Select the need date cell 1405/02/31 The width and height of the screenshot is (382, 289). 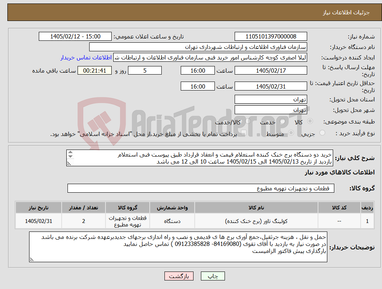(38, 221)
